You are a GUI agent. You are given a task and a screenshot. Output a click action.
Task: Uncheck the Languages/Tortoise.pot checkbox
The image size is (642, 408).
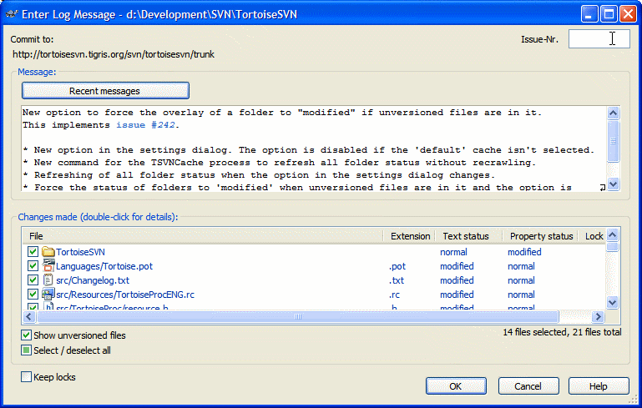pyautogui.click(x=33, y=266)
